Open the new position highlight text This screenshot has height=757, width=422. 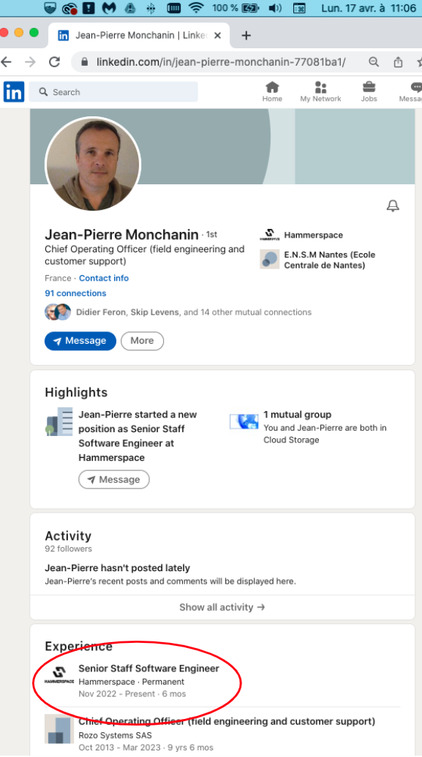(137, 436)
